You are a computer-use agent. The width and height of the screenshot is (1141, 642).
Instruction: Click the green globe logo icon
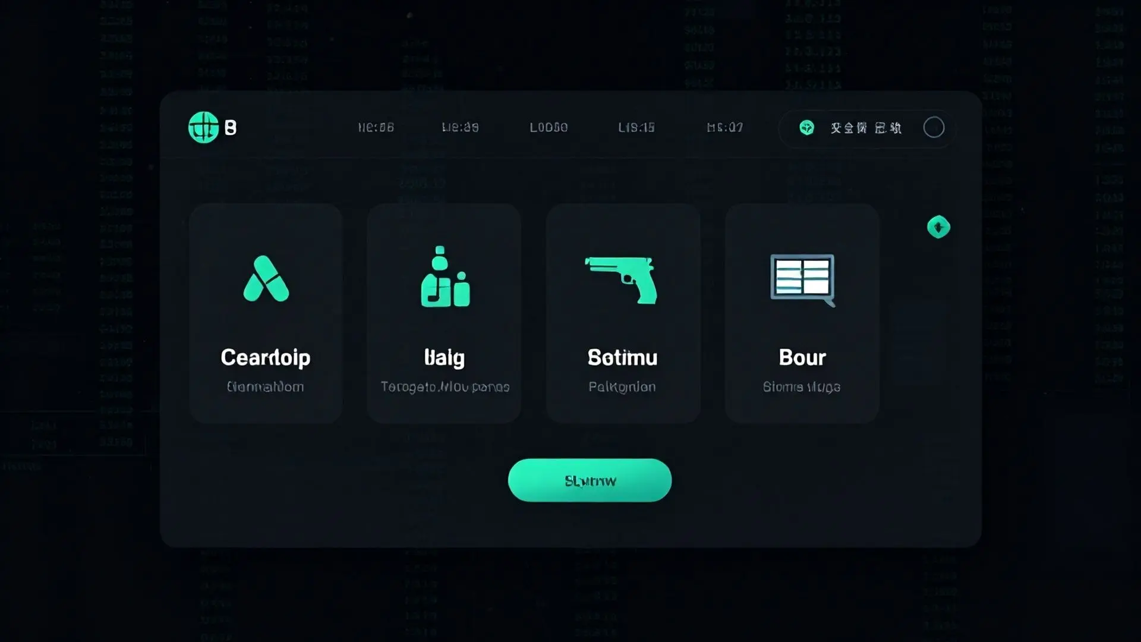(203, 127)
